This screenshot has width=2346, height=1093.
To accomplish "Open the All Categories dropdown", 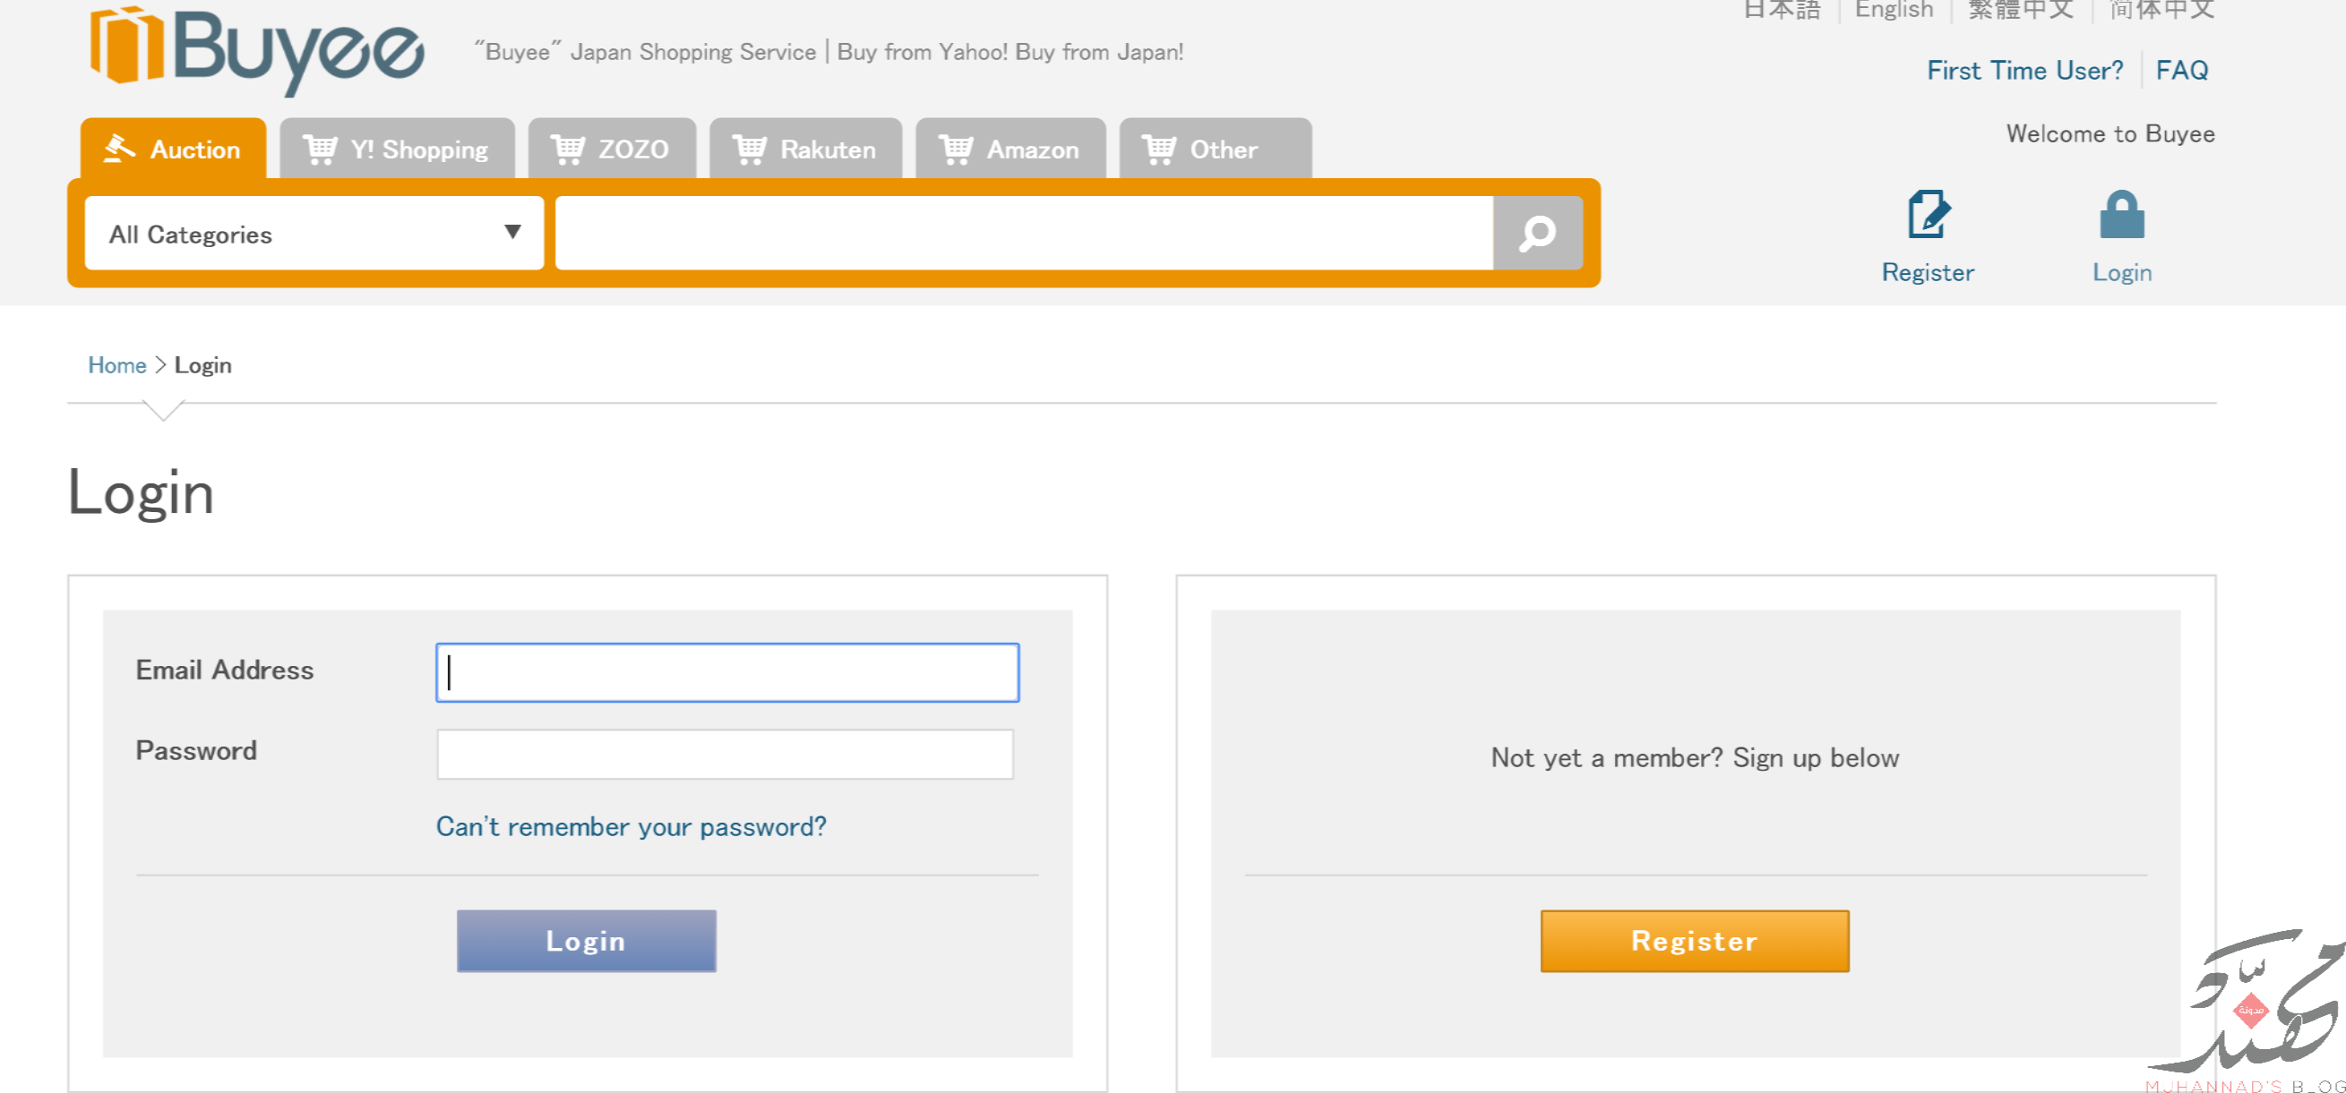I will click(x=314, y=234).
